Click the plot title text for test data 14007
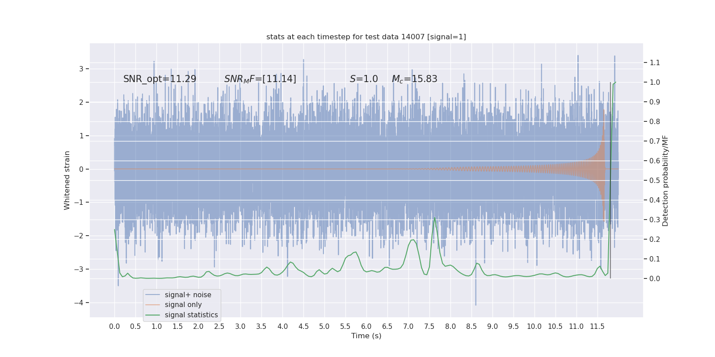 (x=366, y=37)
